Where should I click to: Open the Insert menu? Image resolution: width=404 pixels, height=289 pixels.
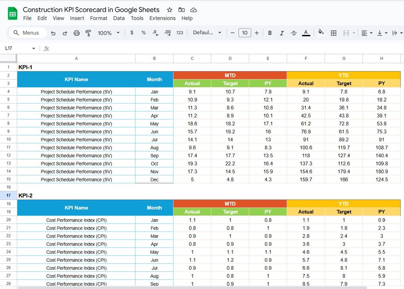[77, 18]
